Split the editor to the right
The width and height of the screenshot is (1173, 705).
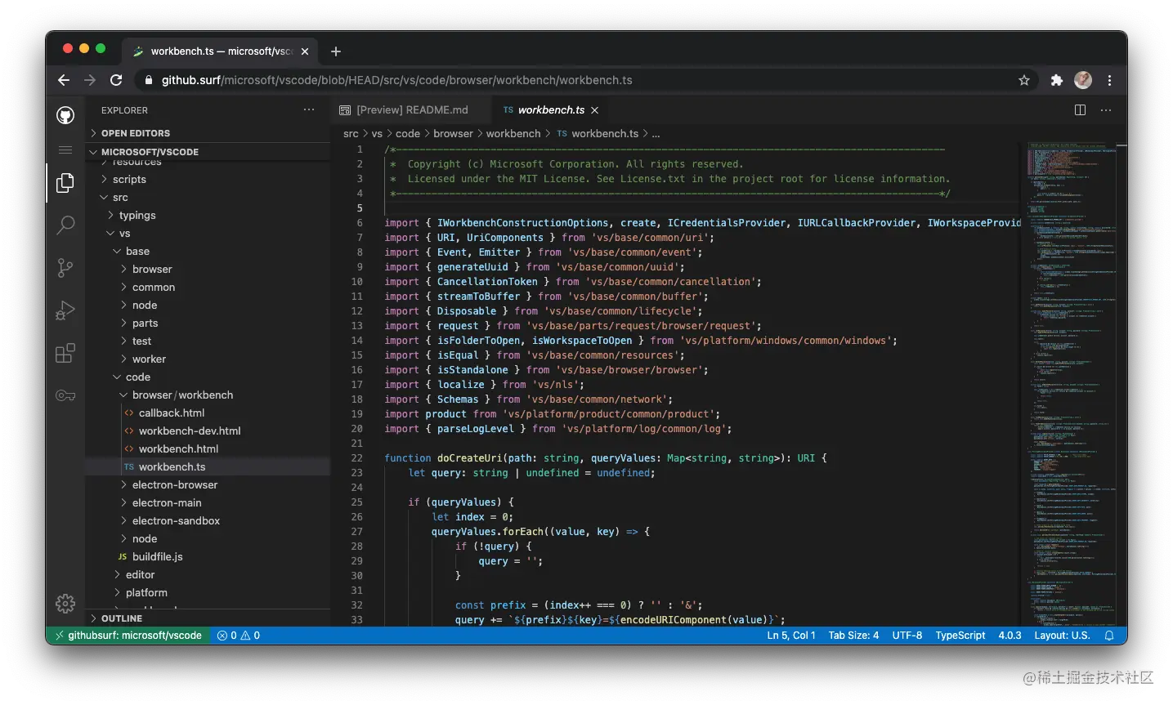1080,110
